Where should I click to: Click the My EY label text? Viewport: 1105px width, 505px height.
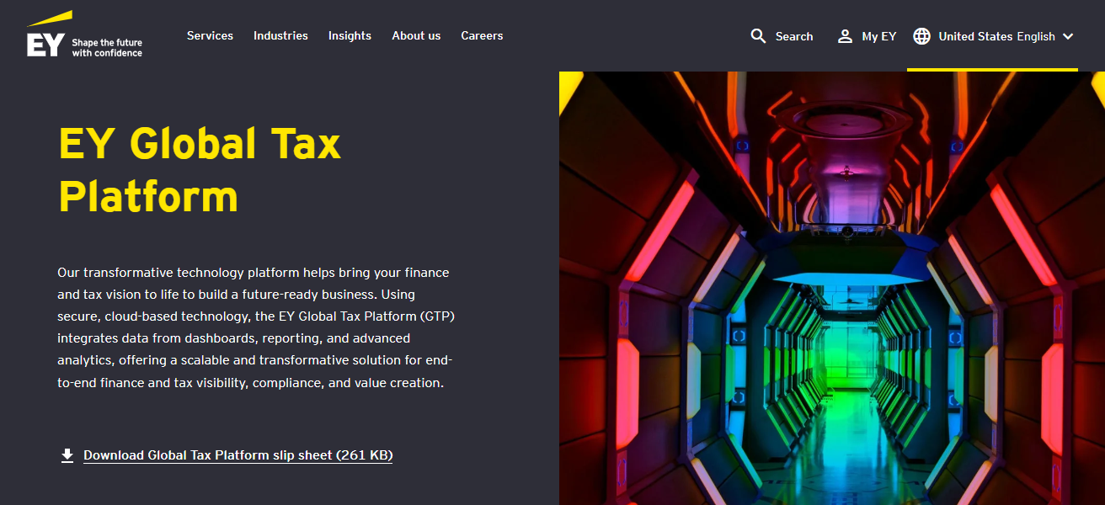click(877, 36)
